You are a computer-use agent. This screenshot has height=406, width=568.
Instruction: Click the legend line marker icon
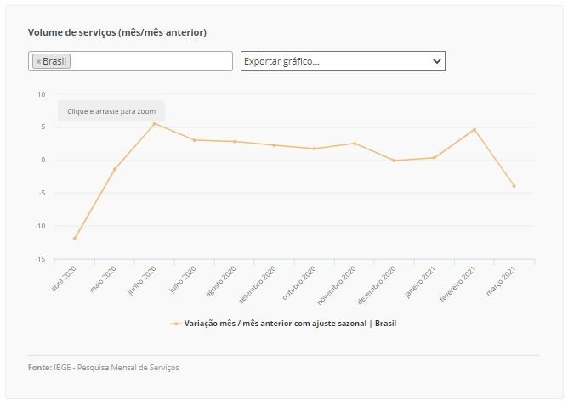click(x=176, y=324)
